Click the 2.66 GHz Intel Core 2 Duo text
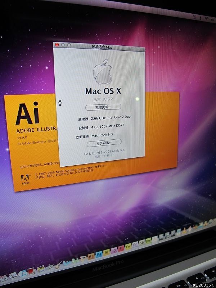 (111, 118)
